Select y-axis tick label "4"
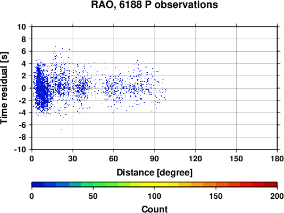The image size is (284, 213). [x=24, y=64]
